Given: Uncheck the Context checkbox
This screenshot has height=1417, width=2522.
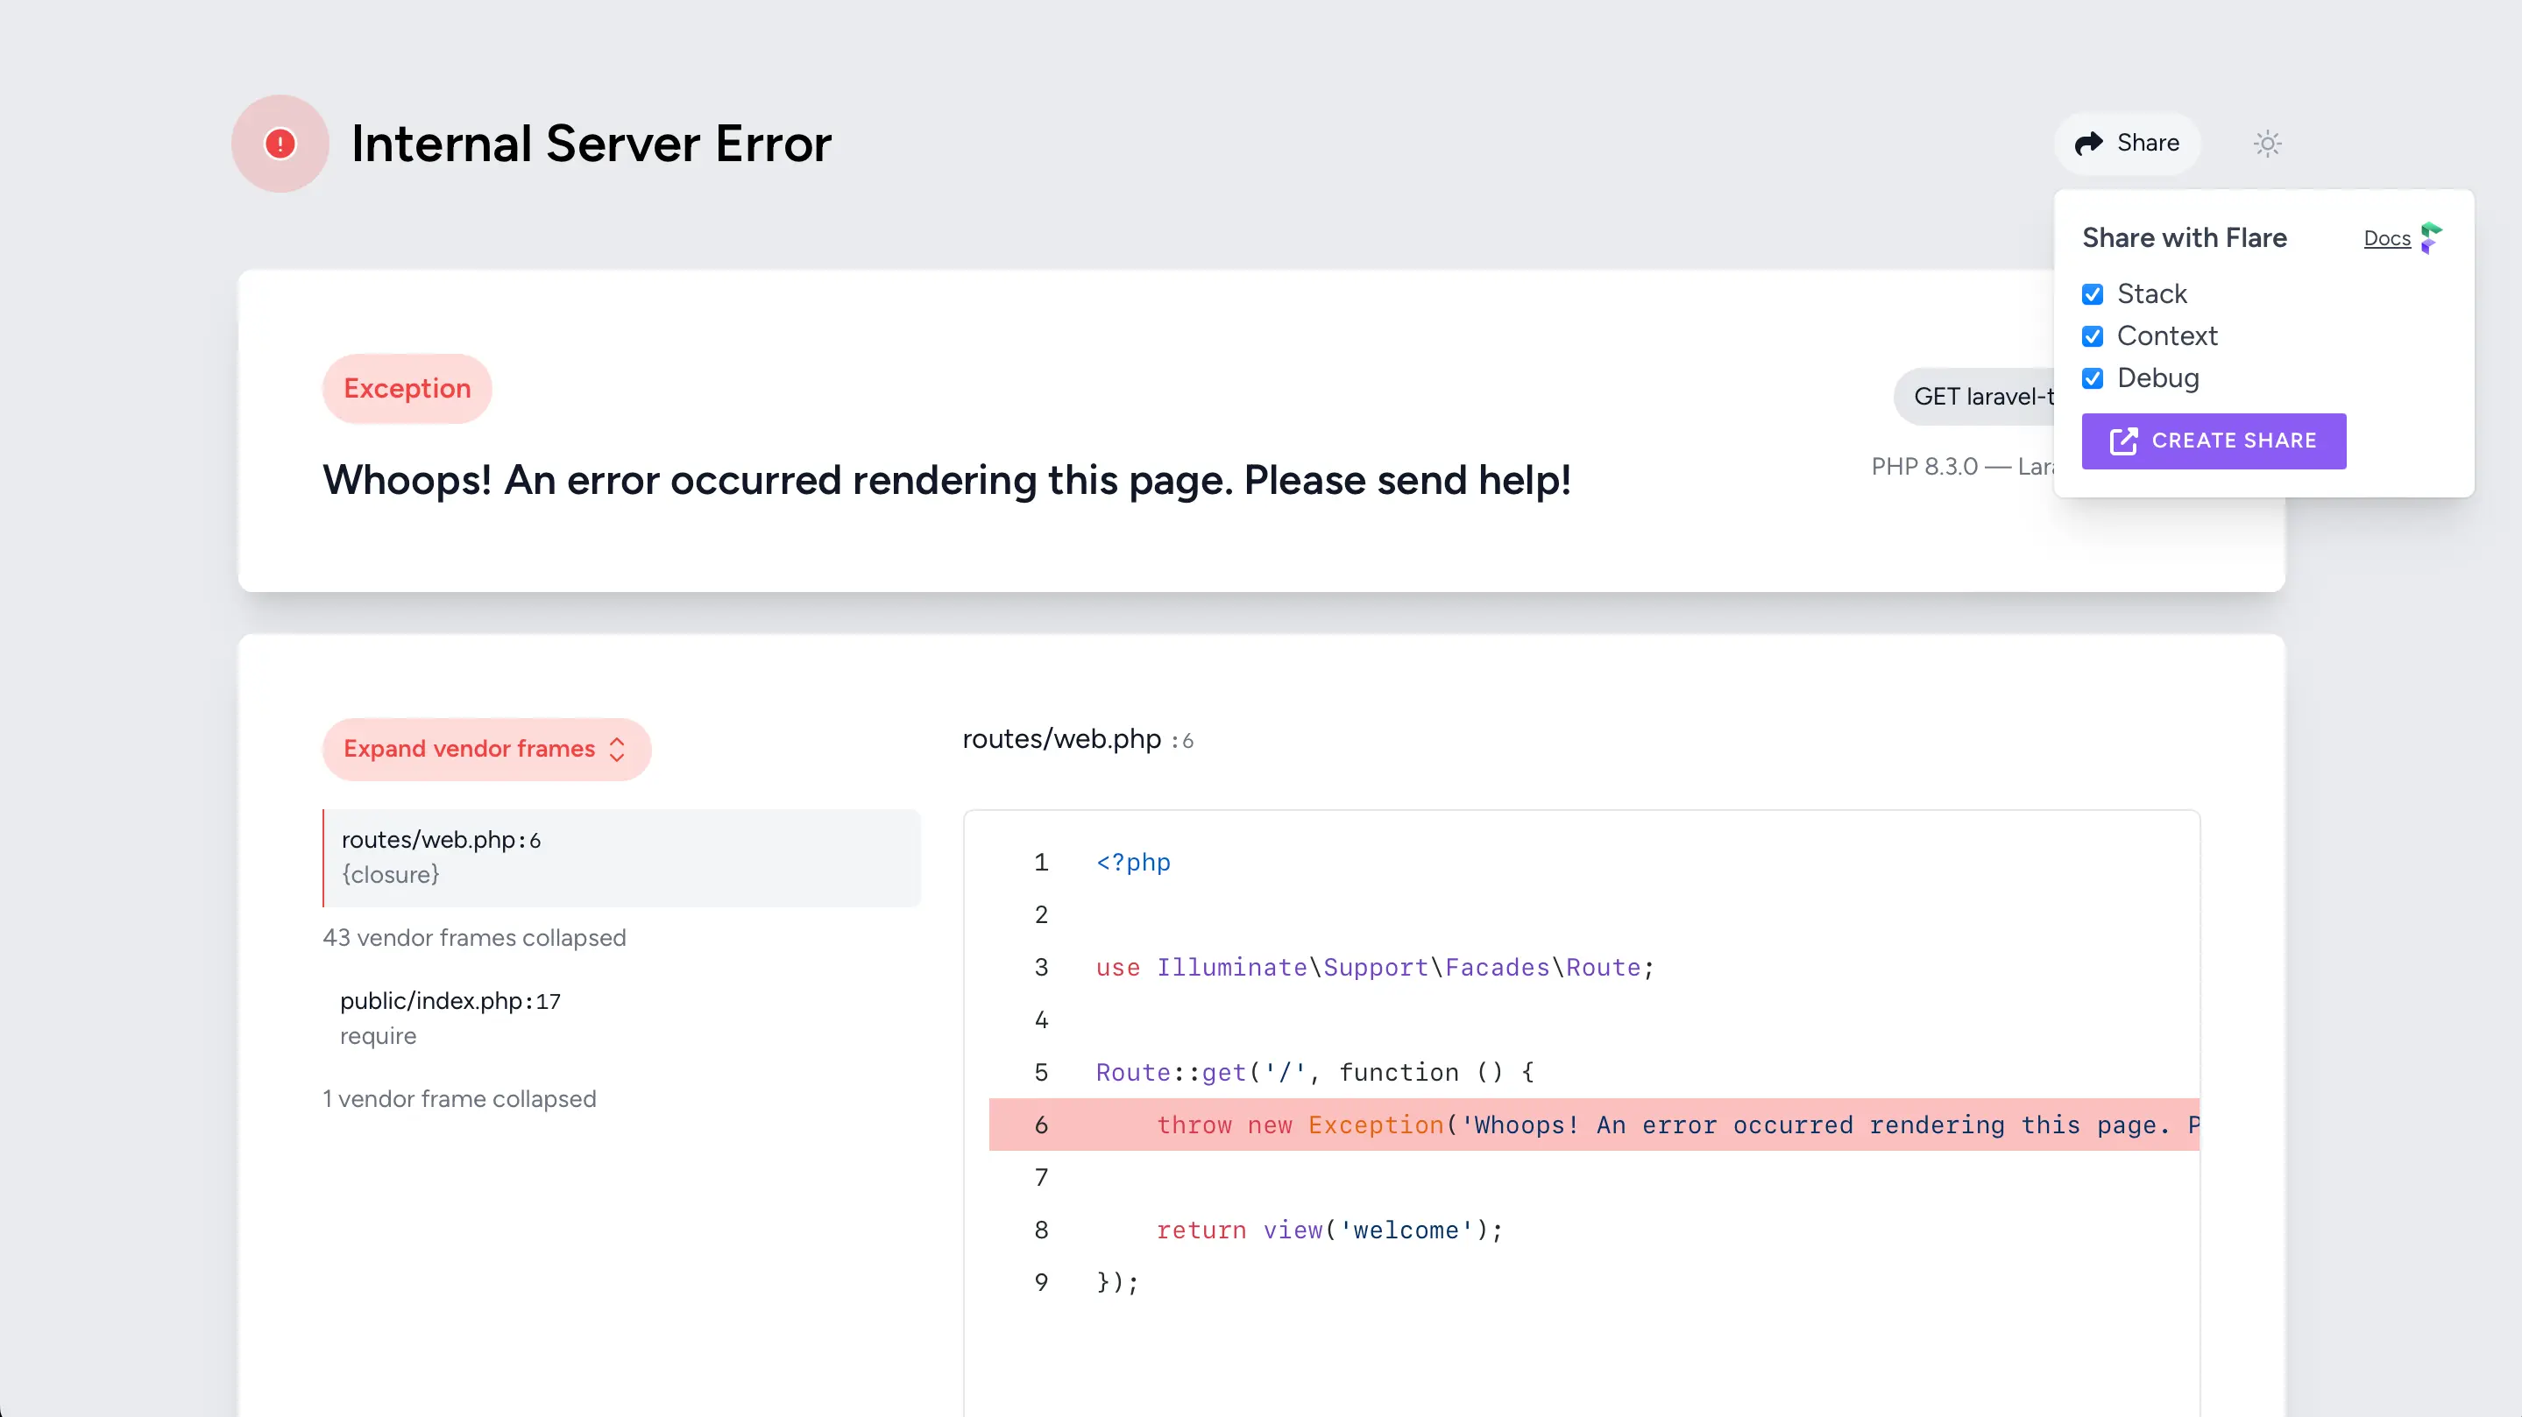Looking at the screenshot, I should pyautogui.click(x=2093, y=336).
